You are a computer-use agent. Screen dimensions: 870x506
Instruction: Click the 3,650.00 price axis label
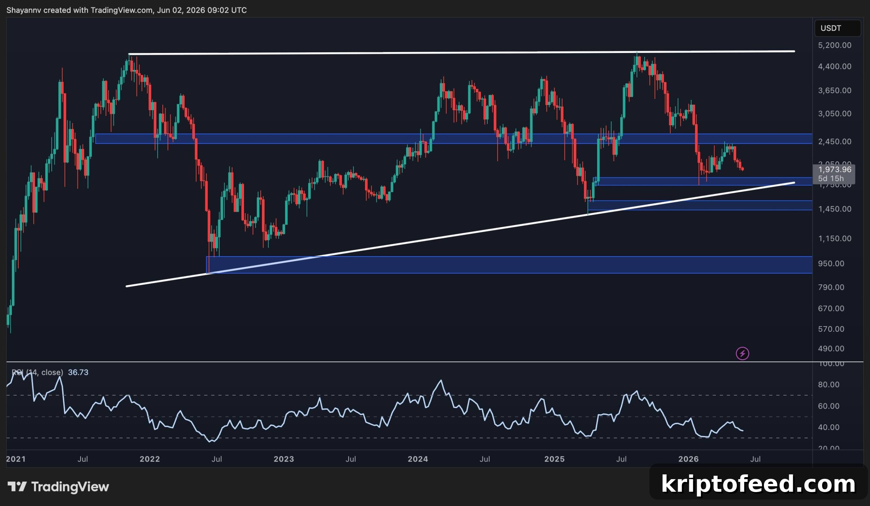click(834, 90)
